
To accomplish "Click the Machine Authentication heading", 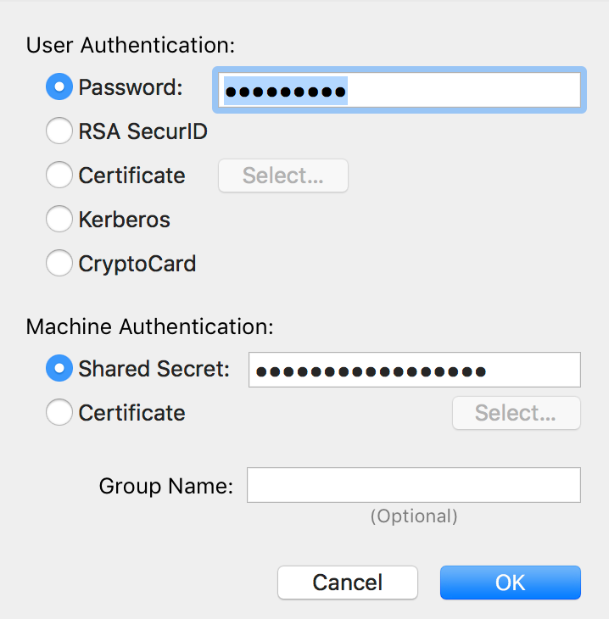I will pos(150,326).
